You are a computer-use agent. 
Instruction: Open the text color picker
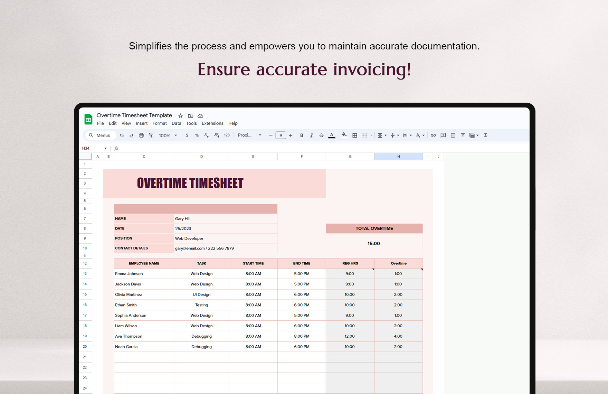pyautogui.click(x=331, y=135)
